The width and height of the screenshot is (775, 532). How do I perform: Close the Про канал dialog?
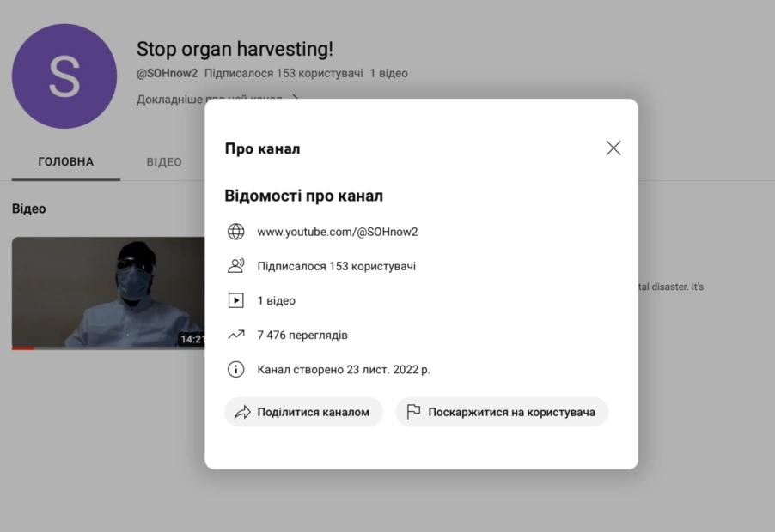click(x=613, y=148)
